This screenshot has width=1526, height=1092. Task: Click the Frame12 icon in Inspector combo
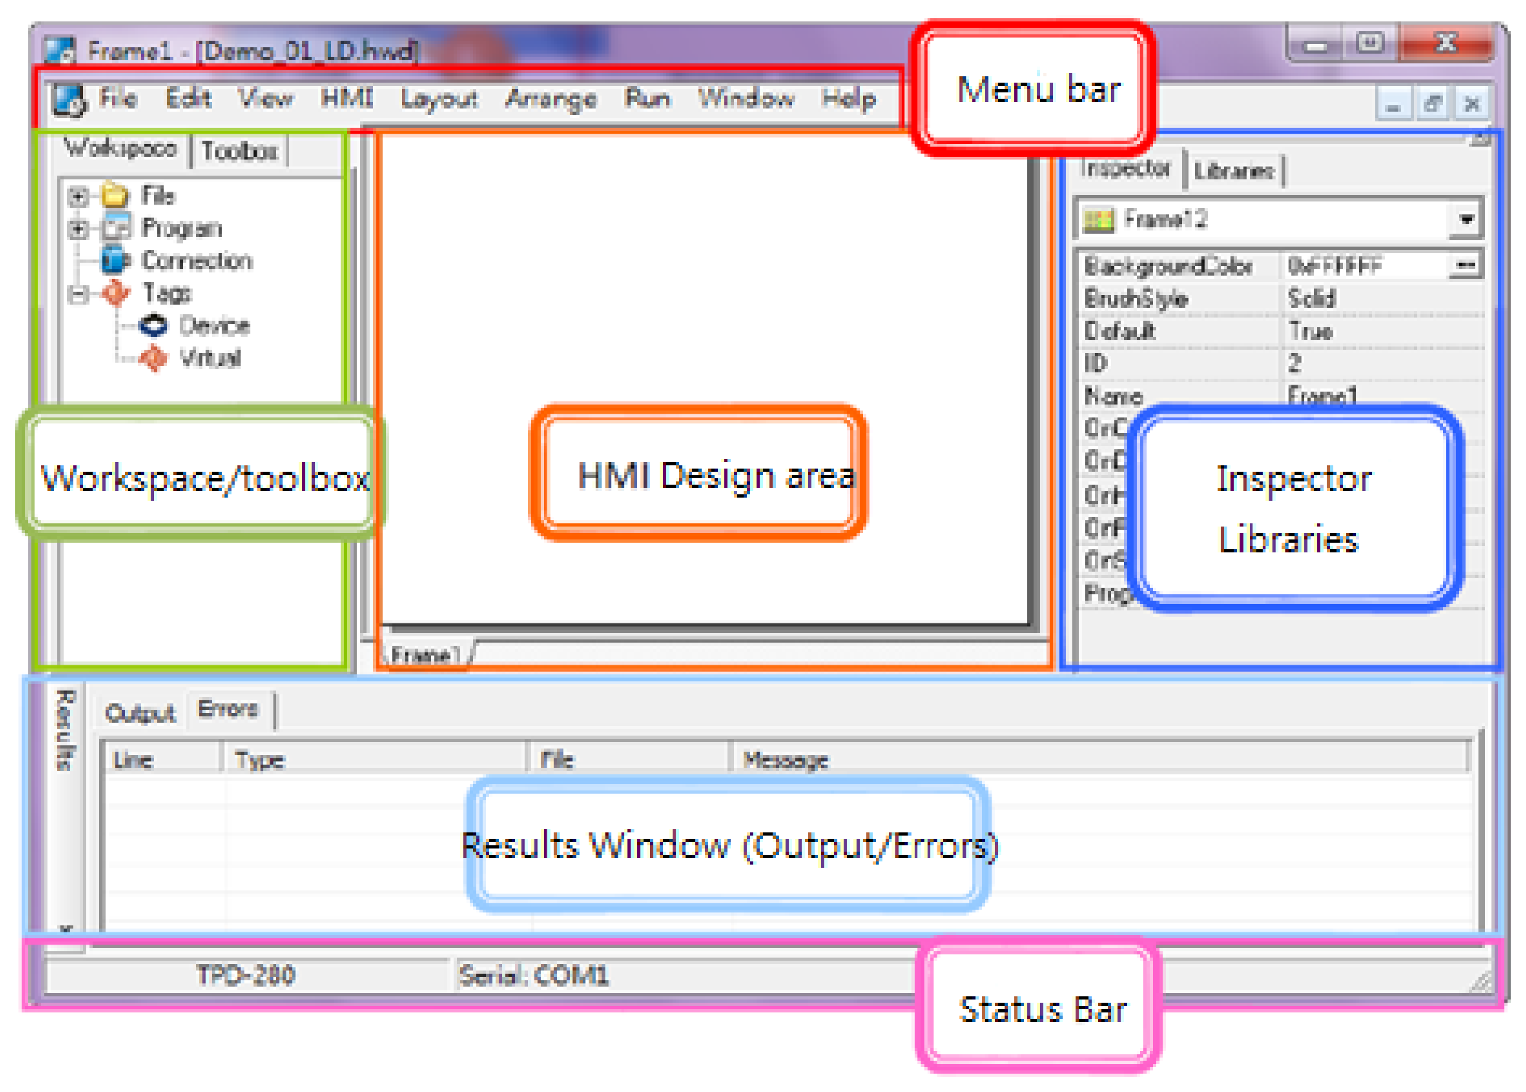pos(1099,220)
